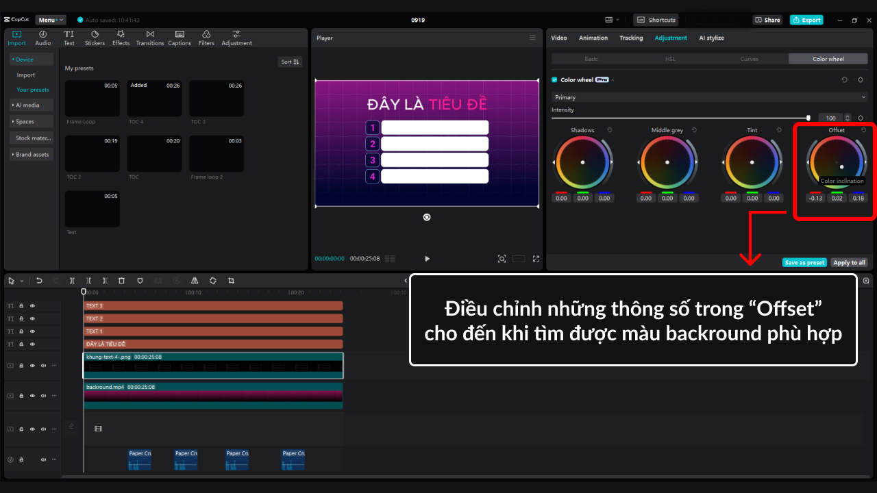Expand the AI media sidebar section
Image resolution: width=877 pixels, height=493 pixels.
[x=32, y=105]
